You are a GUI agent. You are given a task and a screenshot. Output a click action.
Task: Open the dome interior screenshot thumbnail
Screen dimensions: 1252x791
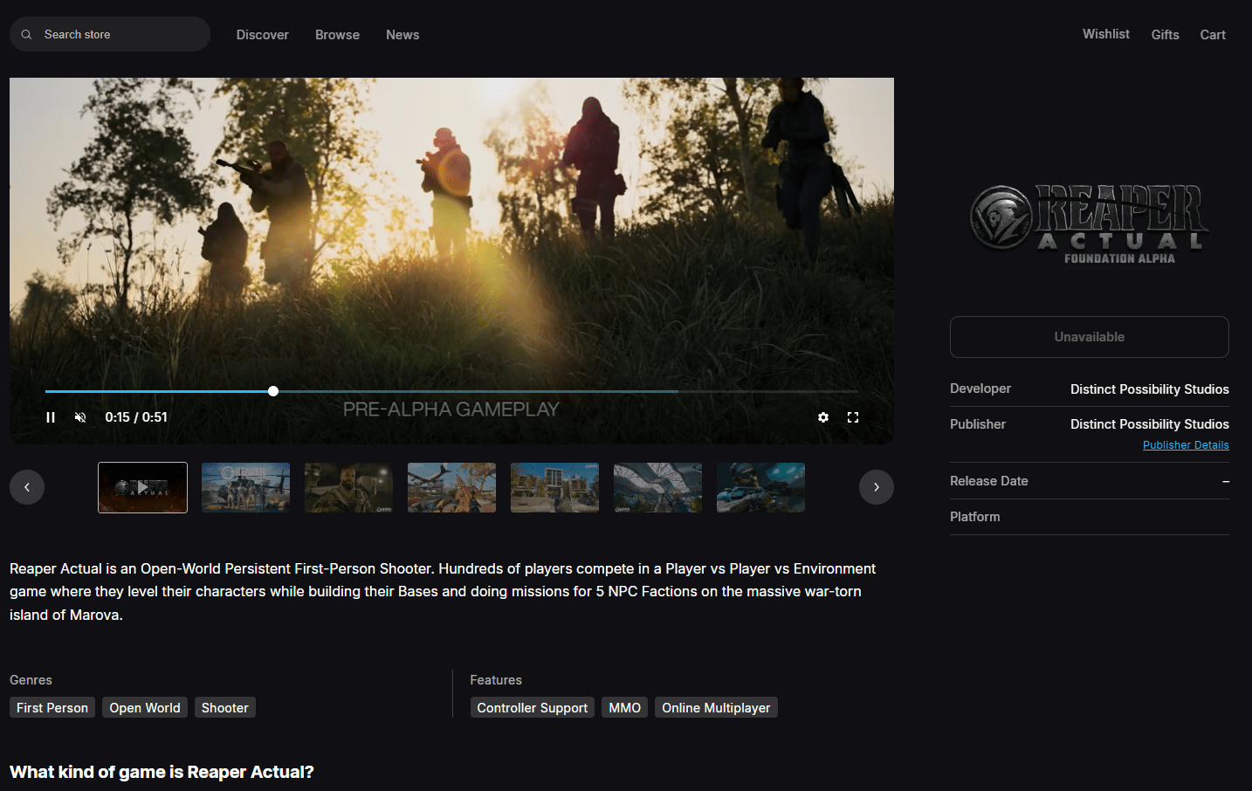click(657, 487)
